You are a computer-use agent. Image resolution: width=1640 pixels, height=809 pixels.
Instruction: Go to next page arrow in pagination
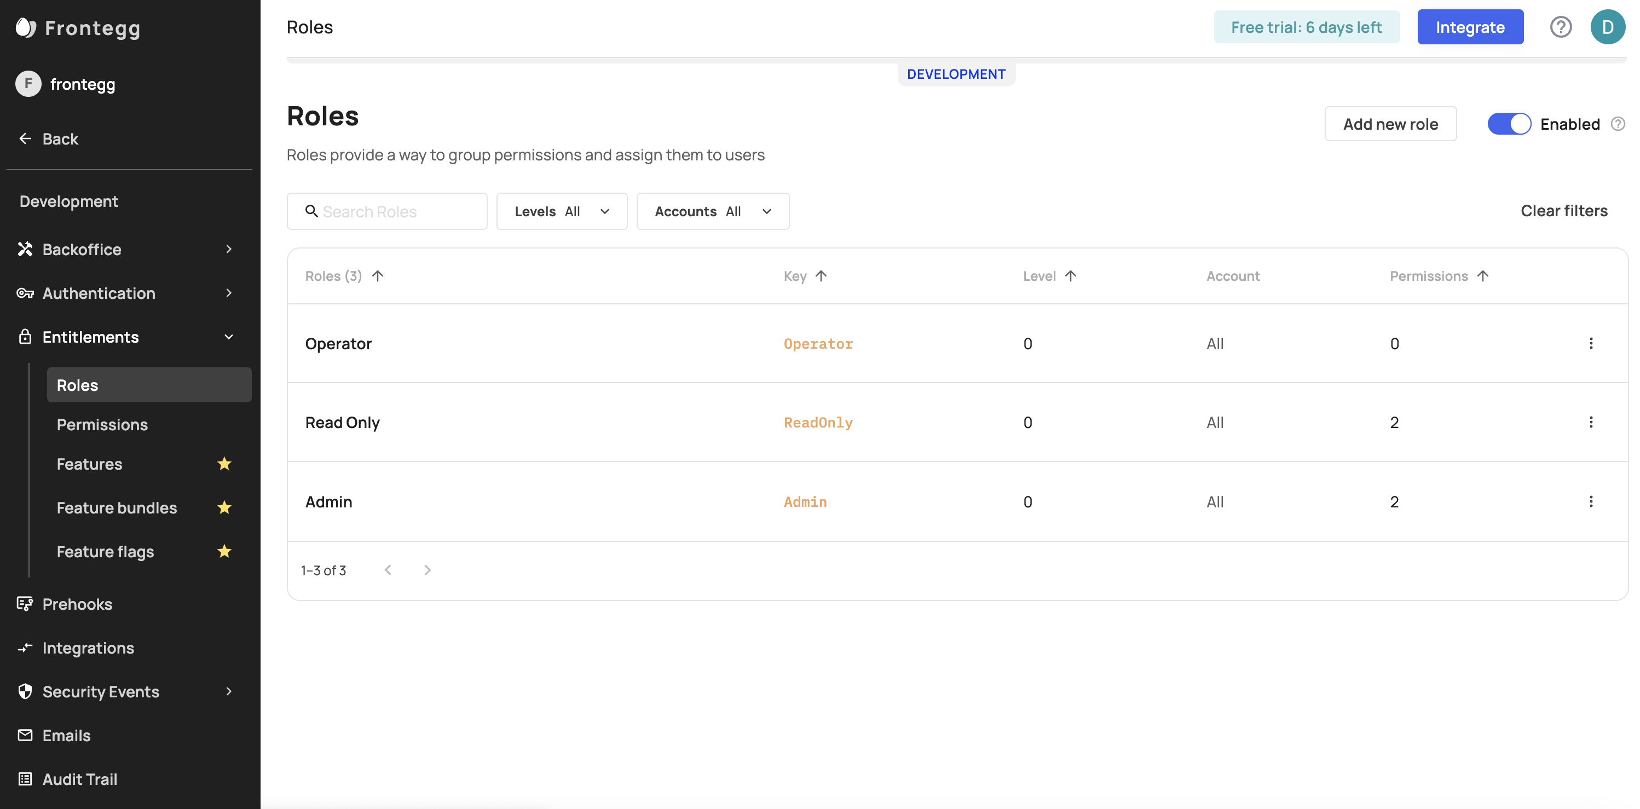(427, 570)
